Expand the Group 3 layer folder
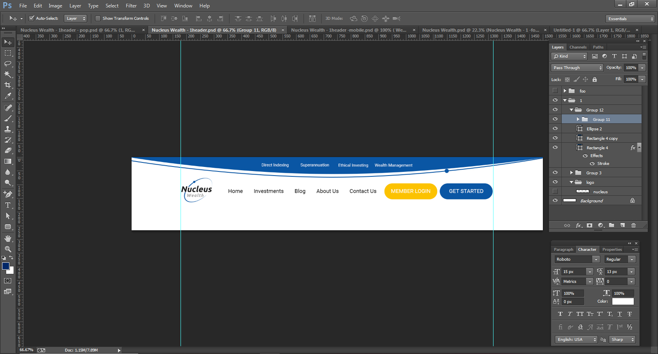Screen dimensions: 658x354 (571, 173)
